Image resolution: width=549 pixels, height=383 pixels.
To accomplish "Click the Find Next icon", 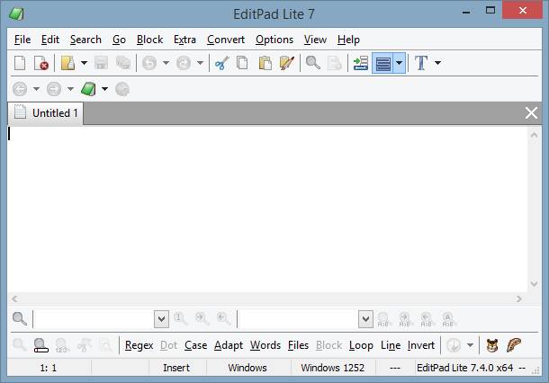I will [202, 318].
